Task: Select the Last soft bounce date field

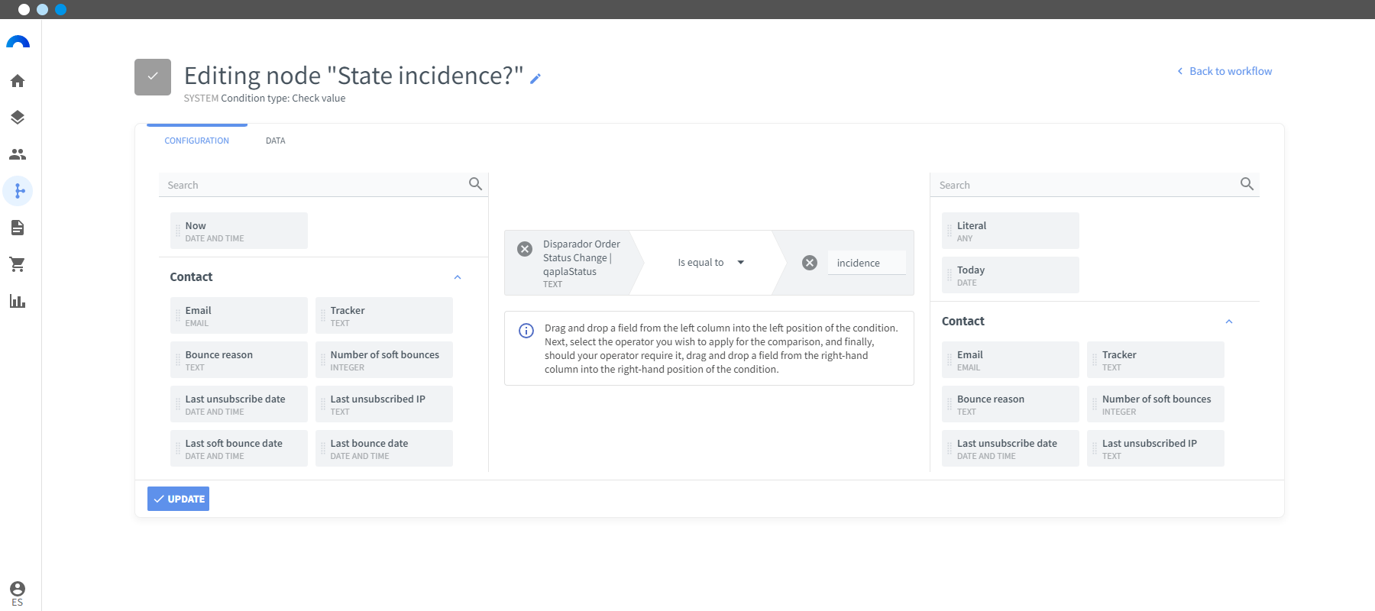Action: [239, 448]
